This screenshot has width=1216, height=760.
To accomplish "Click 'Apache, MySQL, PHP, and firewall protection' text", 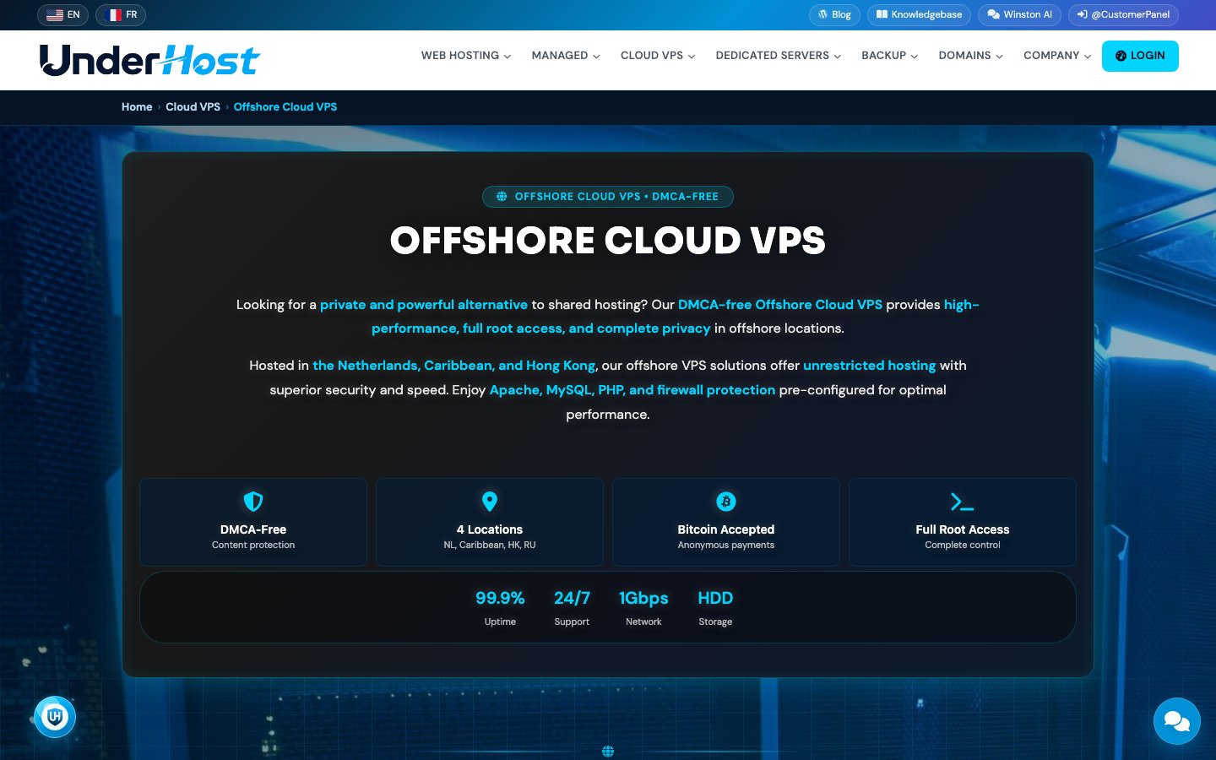I will [x=632, y=390].
